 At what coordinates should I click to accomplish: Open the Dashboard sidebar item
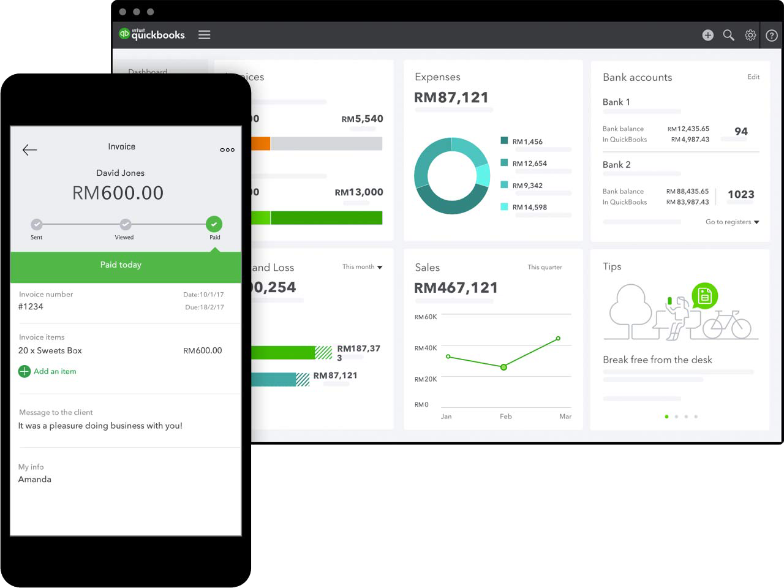click(x=148, y=71)
